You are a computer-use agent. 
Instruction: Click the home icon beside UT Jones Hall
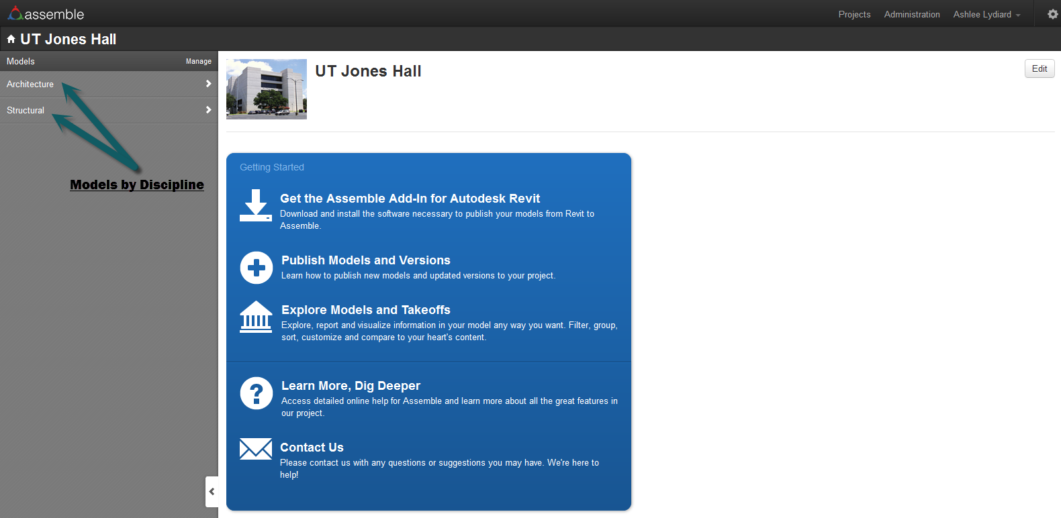11,39
